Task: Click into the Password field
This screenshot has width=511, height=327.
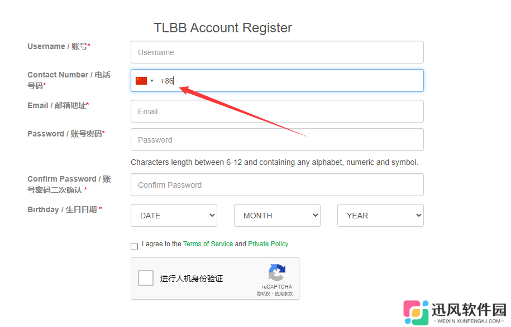Action: tap(277, 140)
